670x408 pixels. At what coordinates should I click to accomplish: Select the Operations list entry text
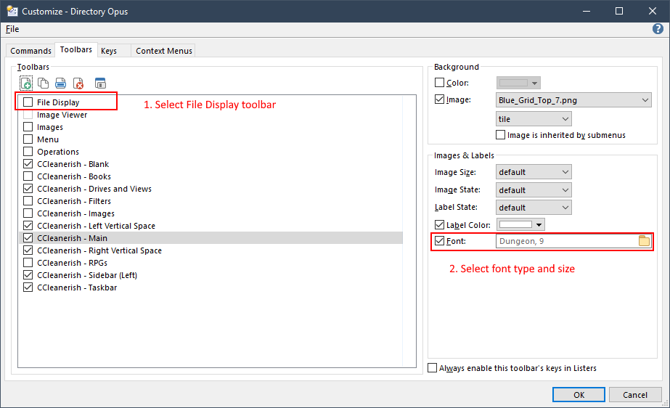click(58, 152)
